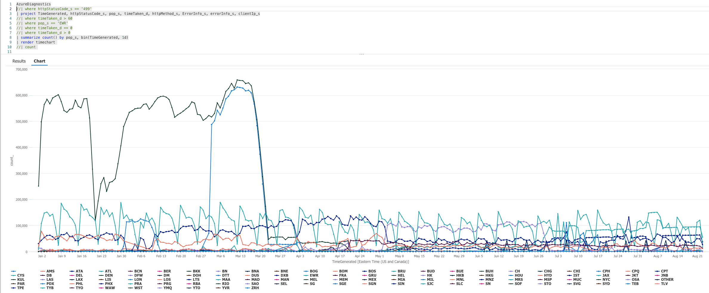The height and width of the screenshot is (293, 709).
Task: Switch to the Results tab
Action: (x=19, y=61)
